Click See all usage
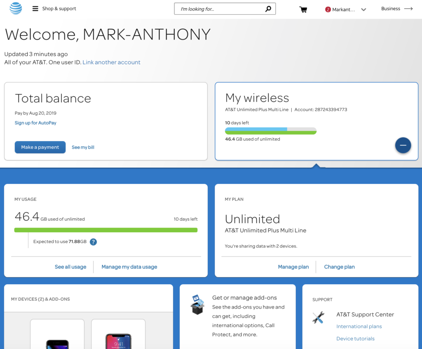This screenshot has height=349, width=422. pos(70,267)
